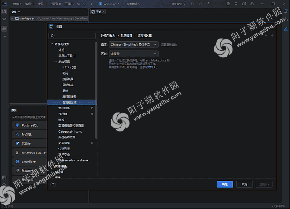Click the paperclip attach file icon
Screen dimensions: 290x209
[17, 171]
